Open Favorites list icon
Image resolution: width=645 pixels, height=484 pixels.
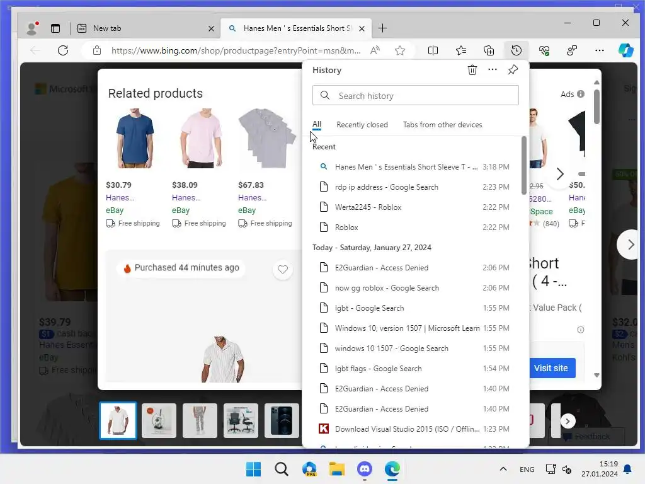pyautogui.click(x=460, y=50)
